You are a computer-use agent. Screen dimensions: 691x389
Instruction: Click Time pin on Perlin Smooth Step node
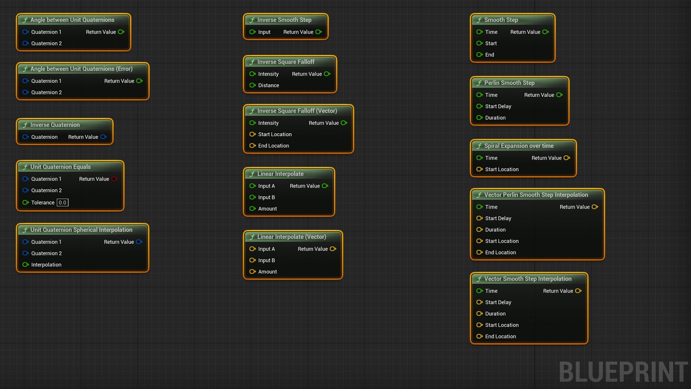[x=479, y=95]
